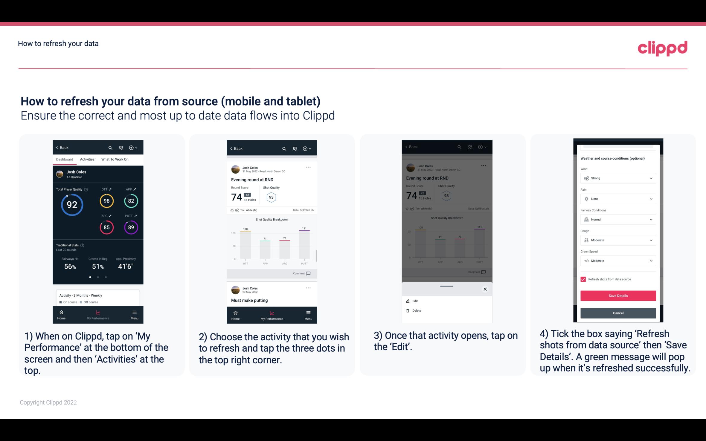Select the Activities tab at top

[87, 159]
